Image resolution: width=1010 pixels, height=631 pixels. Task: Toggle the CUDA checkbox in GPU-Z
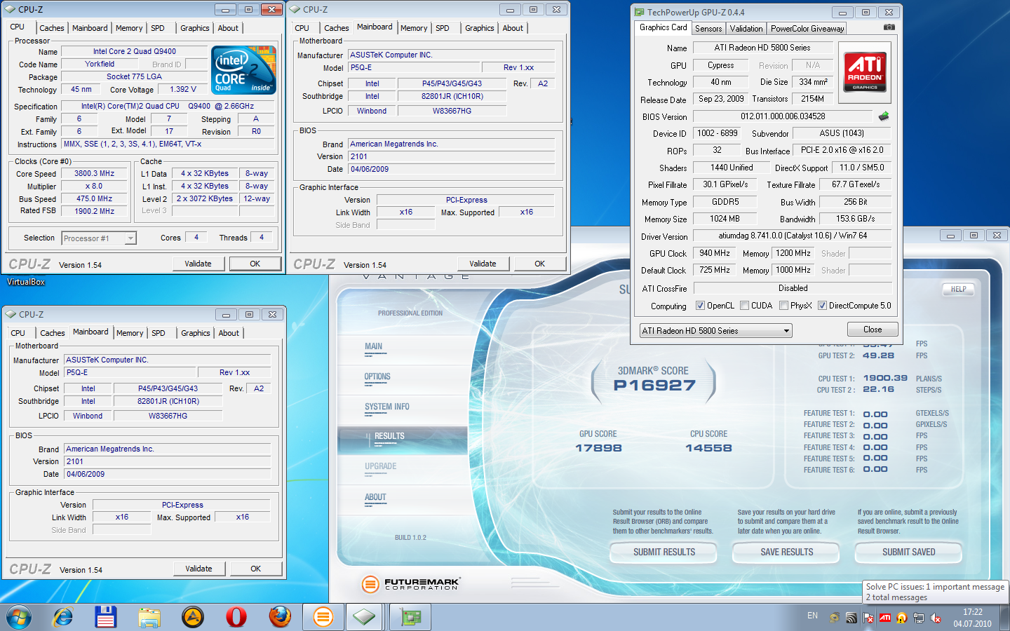[x=744, y=306]
